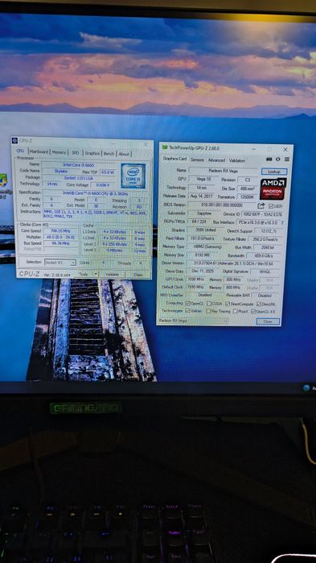Open the Sensors tab in GPU-Z
The width and height of the screenshot is (316, 563).
[197, 159]
